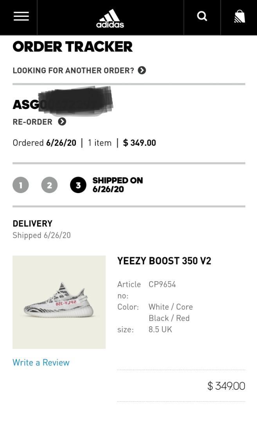Click the size 8.5 UK value
This screenshot has height=423, width=257.
click(160, 329)
